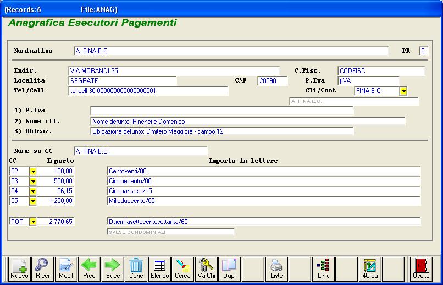
Task: Click the VarChi keys icon
Action: pyautogui.click(x=206, y=269)
